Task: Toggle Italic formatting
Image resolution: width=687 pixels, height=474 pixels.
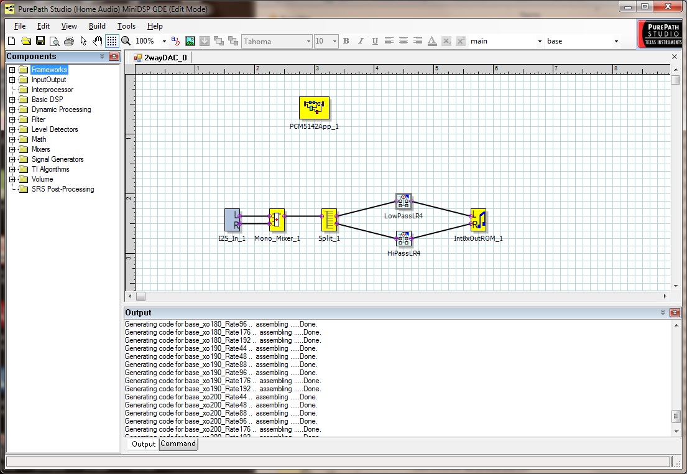Action: (361, 41)
